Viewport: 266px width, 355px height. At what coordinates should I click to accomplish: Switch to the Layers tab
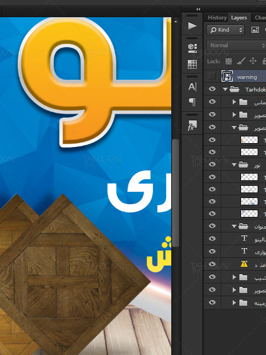point(239,18)
